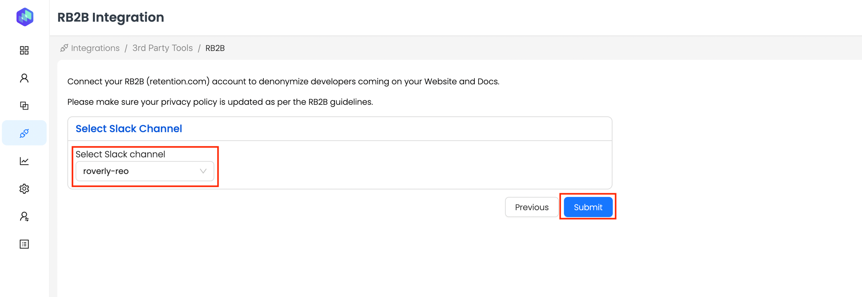862x297 pixels.
Task: Go to Integrations breadcrumb link
Action: [95, 48]
